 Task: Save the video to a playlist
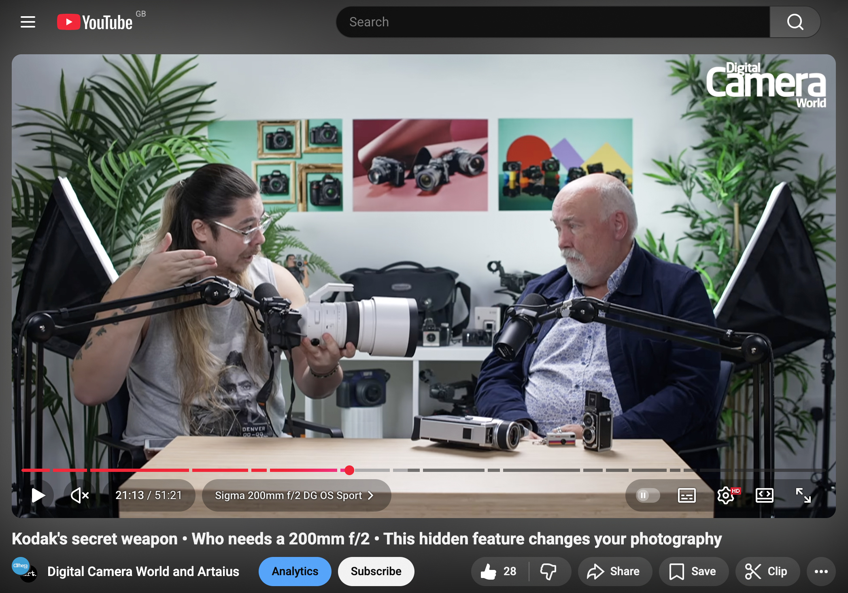[x=693, y=571]
